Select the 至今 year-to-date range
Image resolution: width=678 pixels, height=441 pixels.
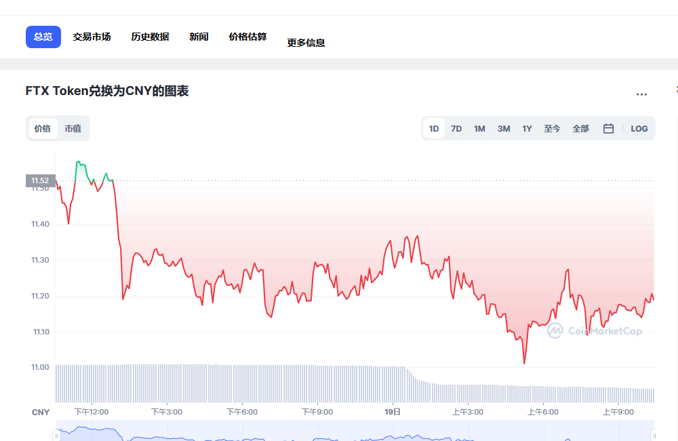point(552,128)
